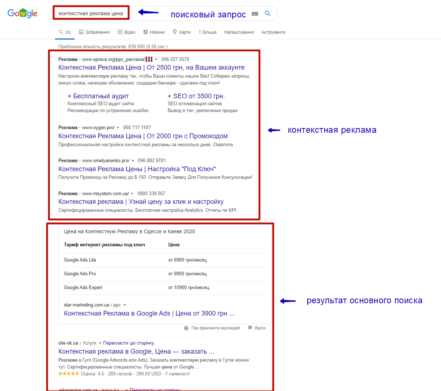Click price cell 'от 8900 грн/месяц'
441x391 pixels.
tap(187, 274)
